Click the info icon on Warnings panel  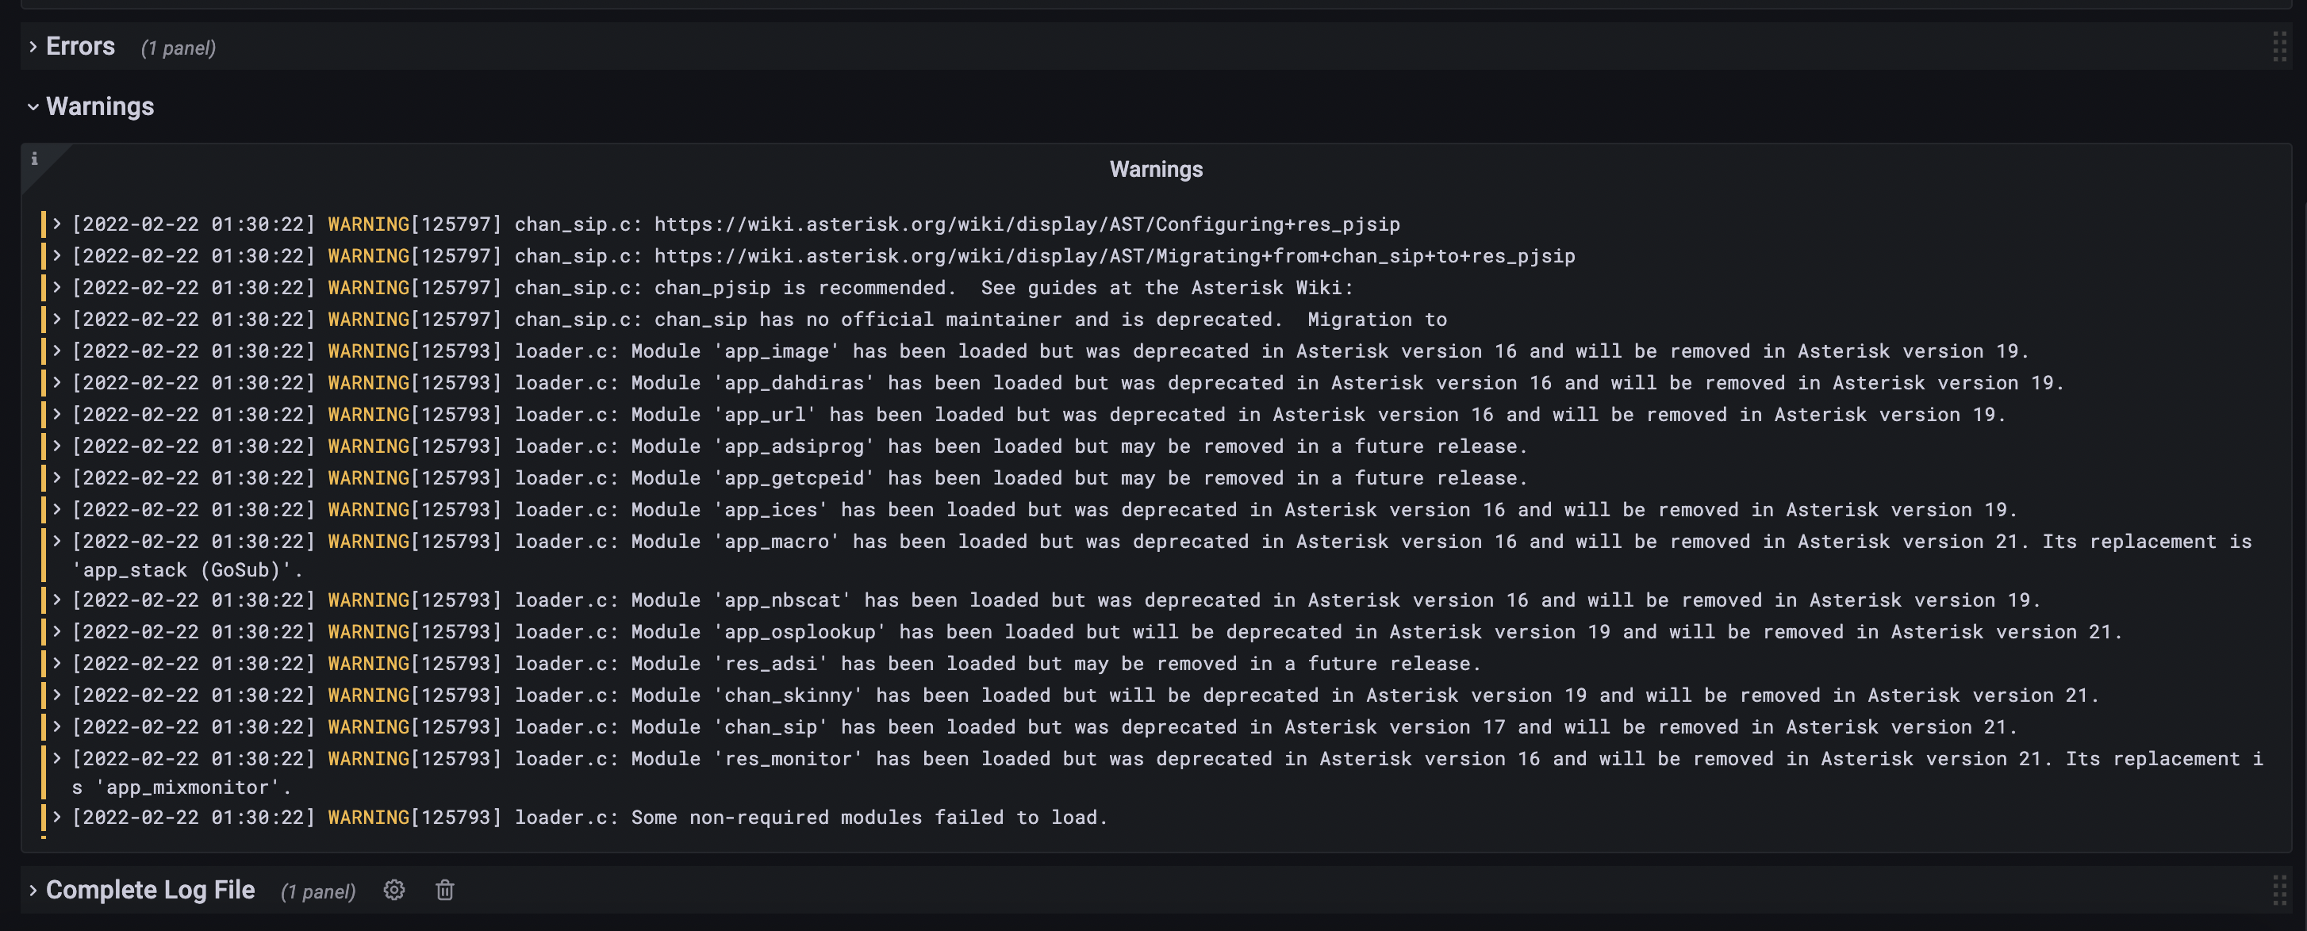pyautogui.click(x=35, y=159)
